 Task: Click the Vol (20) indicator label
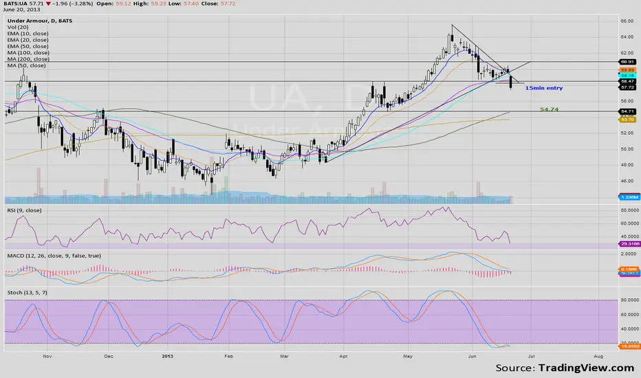pos(18,27)
